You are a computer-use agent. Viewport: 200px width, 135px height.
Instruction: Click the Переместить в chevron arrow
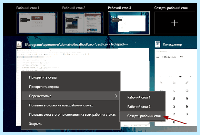pyautogui.click(x=116, y=96)
